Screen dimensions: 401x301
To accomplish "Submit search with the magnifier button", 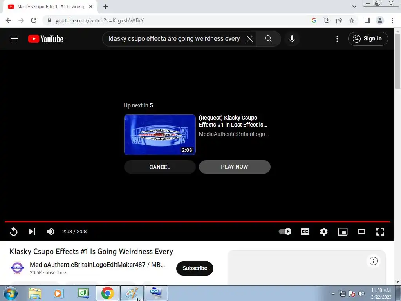I will tap(268, 39).
